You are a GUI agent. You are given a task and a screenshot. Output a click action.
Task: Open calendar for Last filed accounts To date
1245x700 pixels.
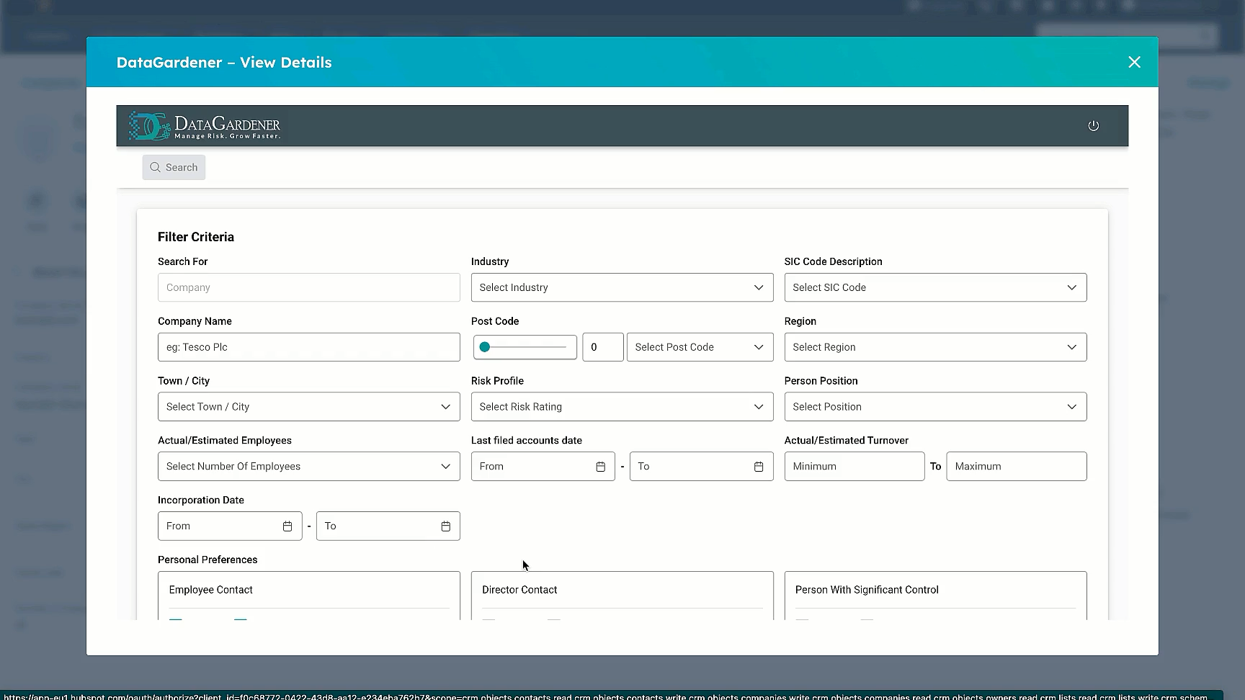coord(758,467)
